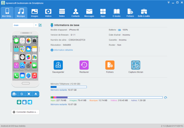
Task: Open the Fichiers tab in toolbar
Action: pyautogui.click(x=130, y=13)
